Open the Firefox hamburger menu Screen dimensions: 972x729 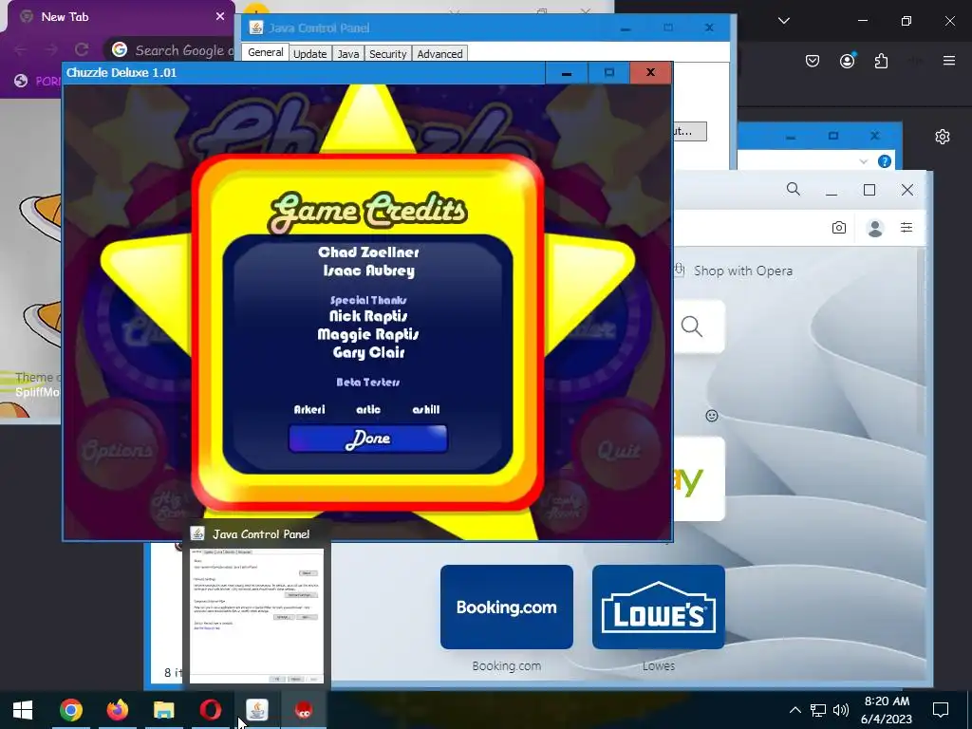pyautogui.click(x=948, y=61)
